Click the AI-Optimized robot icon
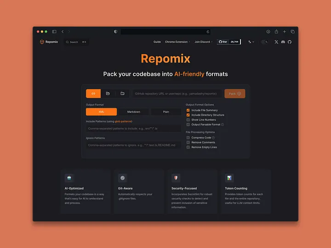The image size is (331, 248). coord(69,178)
